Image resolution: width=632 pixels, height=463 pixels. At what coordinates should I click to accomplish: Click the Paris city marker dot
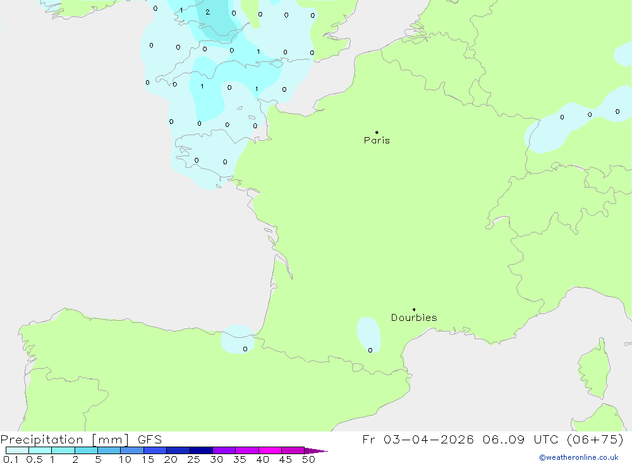point(377,133)
